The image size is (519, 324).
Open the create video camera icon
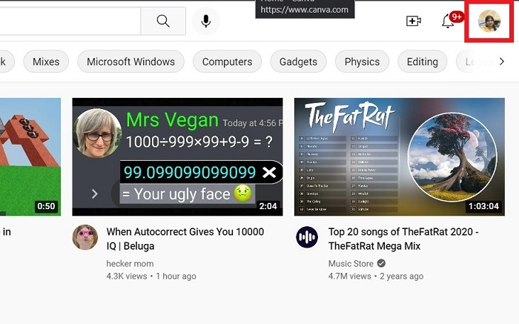coord(414,22)
